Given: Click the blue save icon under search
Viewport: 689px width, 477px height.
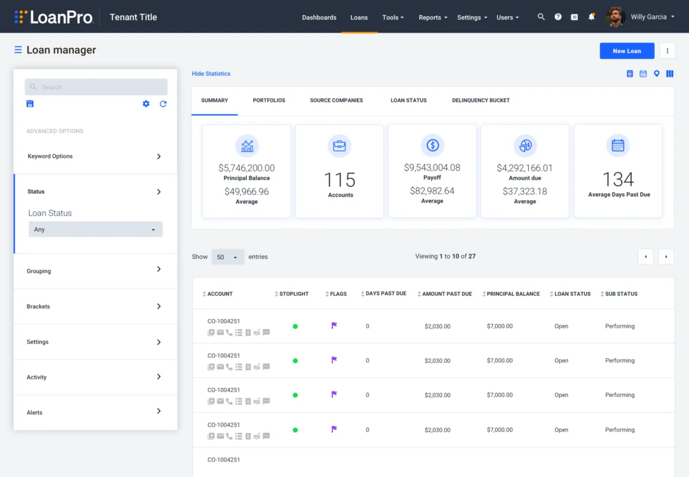Looking at the screenshot, I should tap(30, 104).
